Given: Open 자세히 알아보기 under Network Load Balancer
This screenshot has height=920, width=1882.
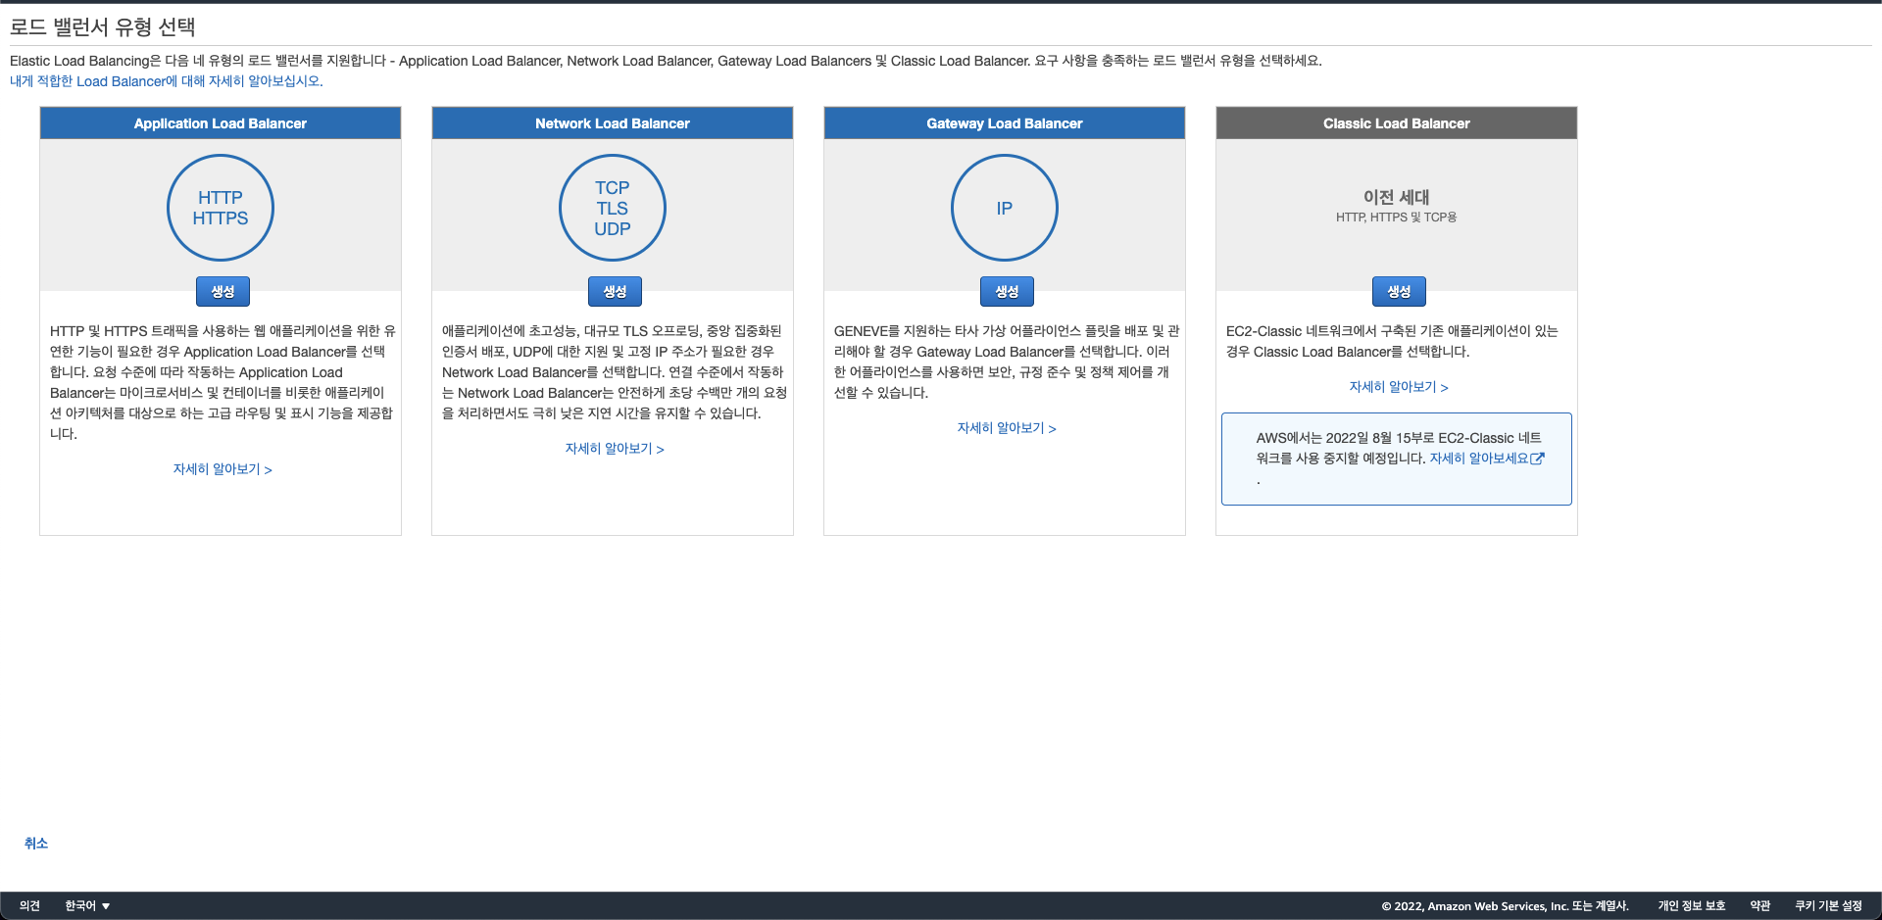Looking at the screenshot, I should [x=615, y=449].
